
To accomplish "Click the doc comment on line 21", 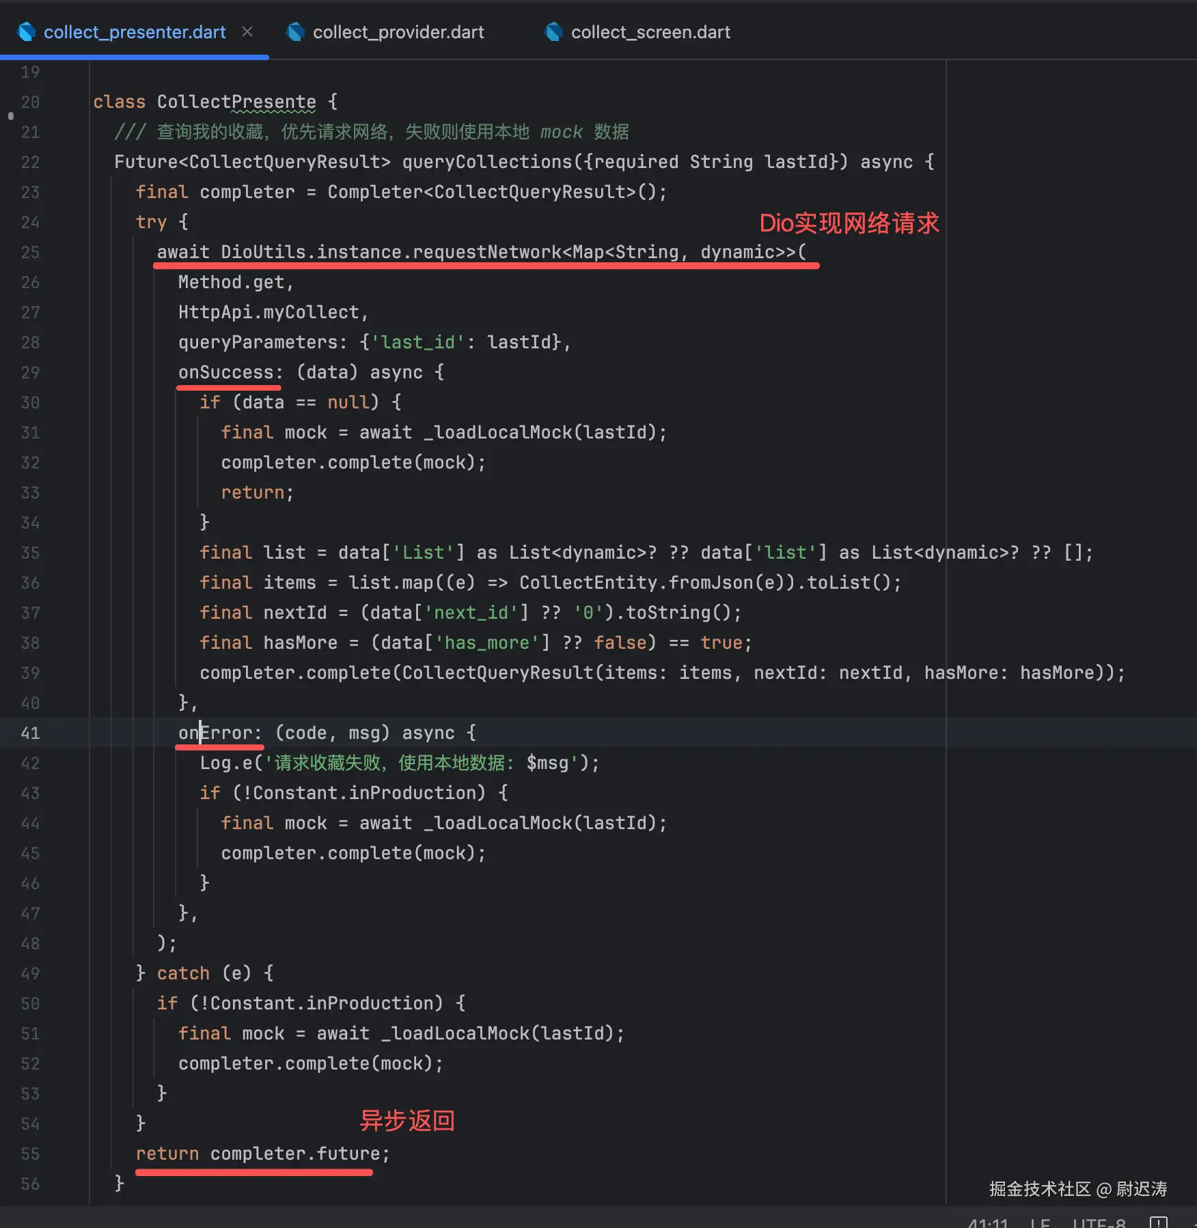I will (x=372, y=132).
